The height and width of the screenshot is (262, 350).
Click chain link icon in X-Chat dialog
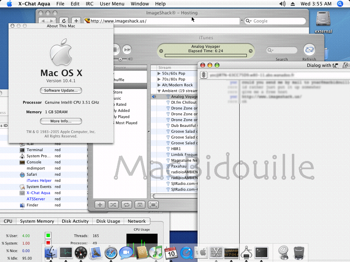click(204, 75)
